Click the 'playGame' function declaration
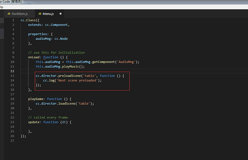Image resolution: width=248 pixels, height=160 pixels. click(50, 99)
